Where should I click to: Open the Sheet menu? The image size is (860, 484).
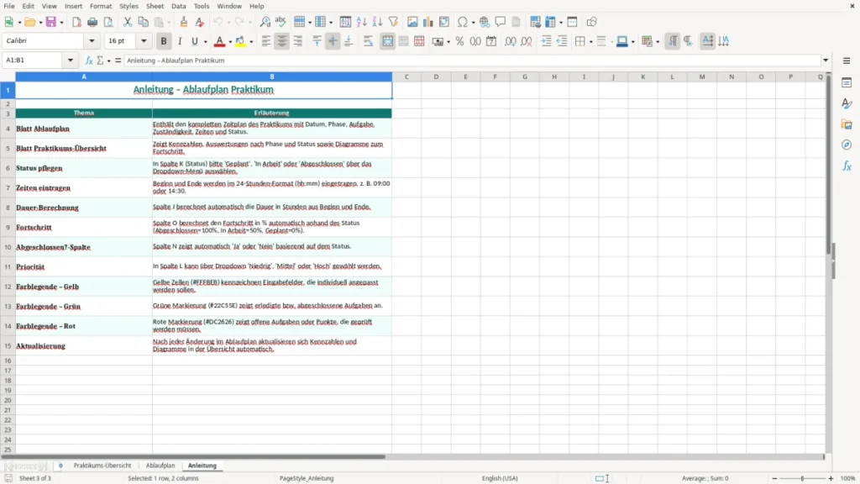(x=155, y=6)
